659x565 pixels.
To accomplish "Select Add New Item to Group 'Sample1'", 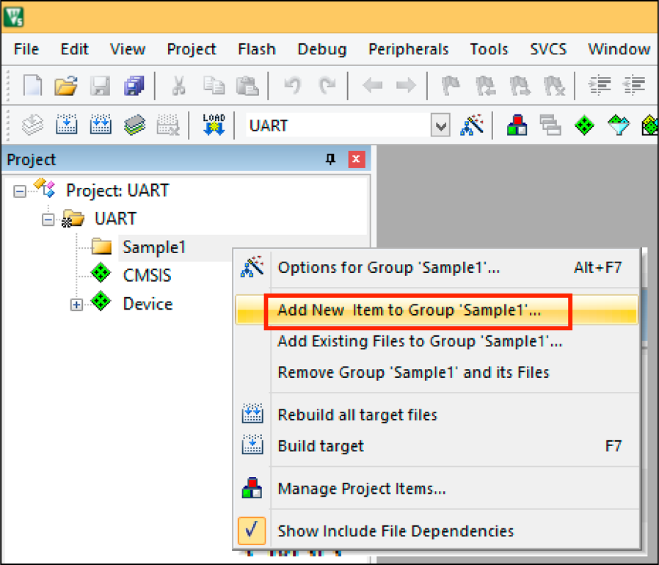I will point(409,310).
